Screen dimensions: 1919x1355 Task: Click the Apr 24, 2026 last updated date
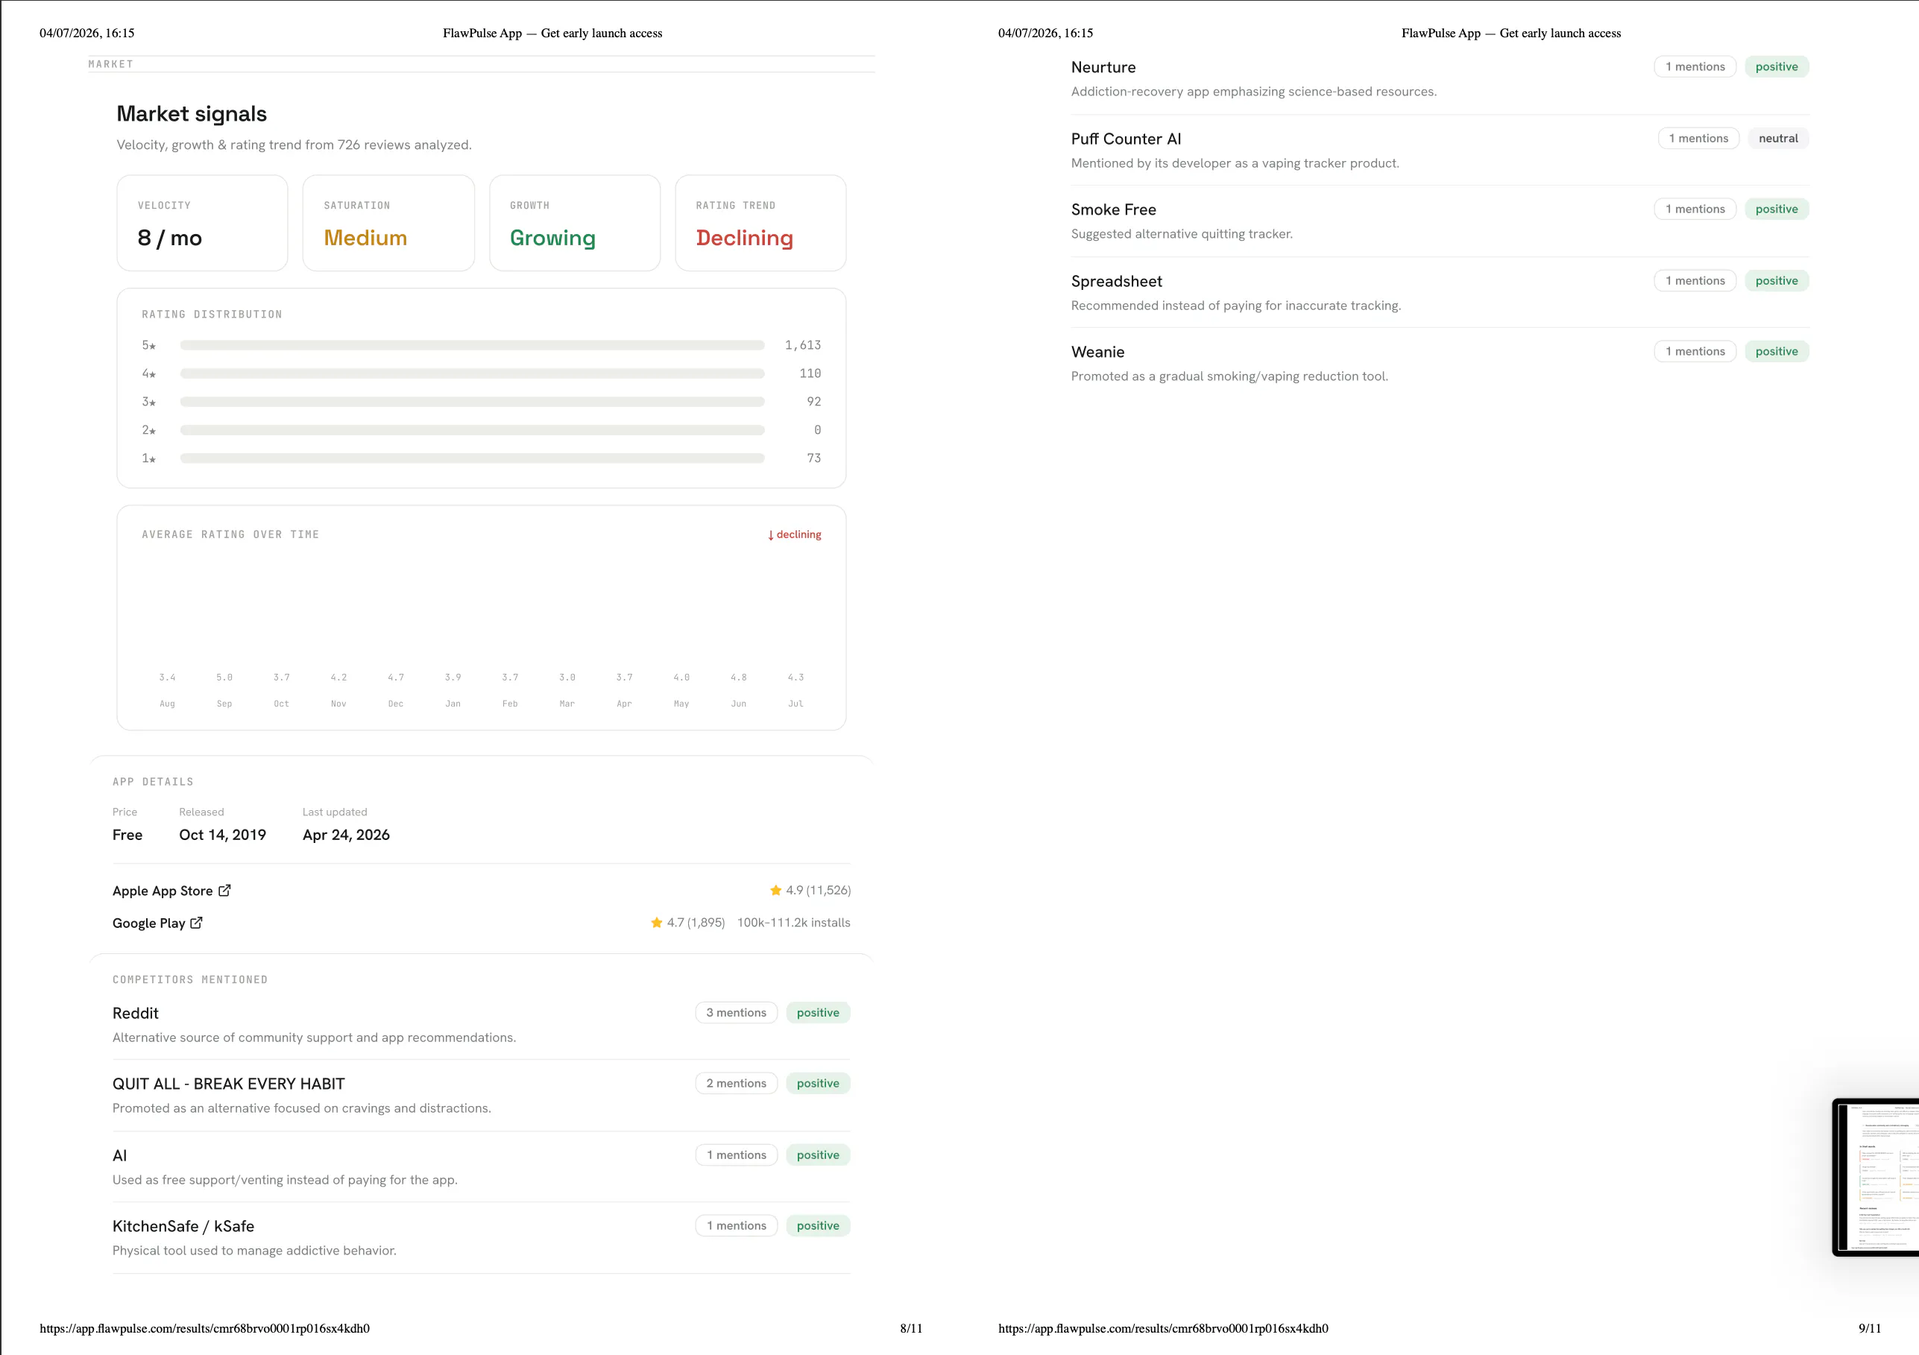(x=346, y=835)
